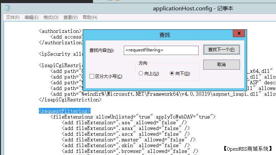Click the line with fileExtension ".asa"
This screenshot has height=155, width=276.
tap(124, 122)
